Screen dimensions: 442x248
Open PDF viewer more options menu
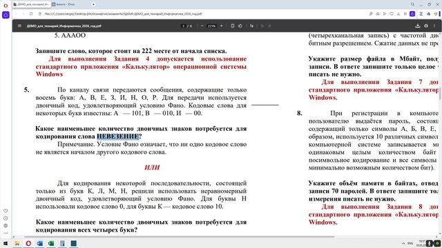tap(434, 26)
